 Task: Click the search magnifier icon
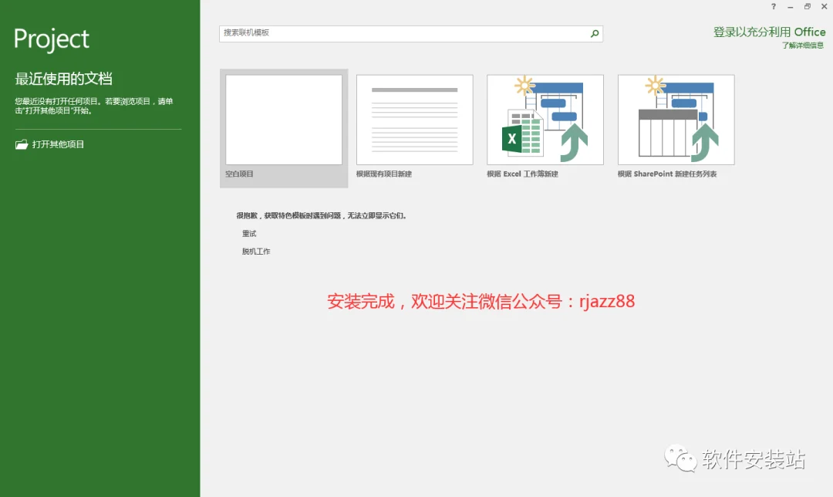point(595,33)
